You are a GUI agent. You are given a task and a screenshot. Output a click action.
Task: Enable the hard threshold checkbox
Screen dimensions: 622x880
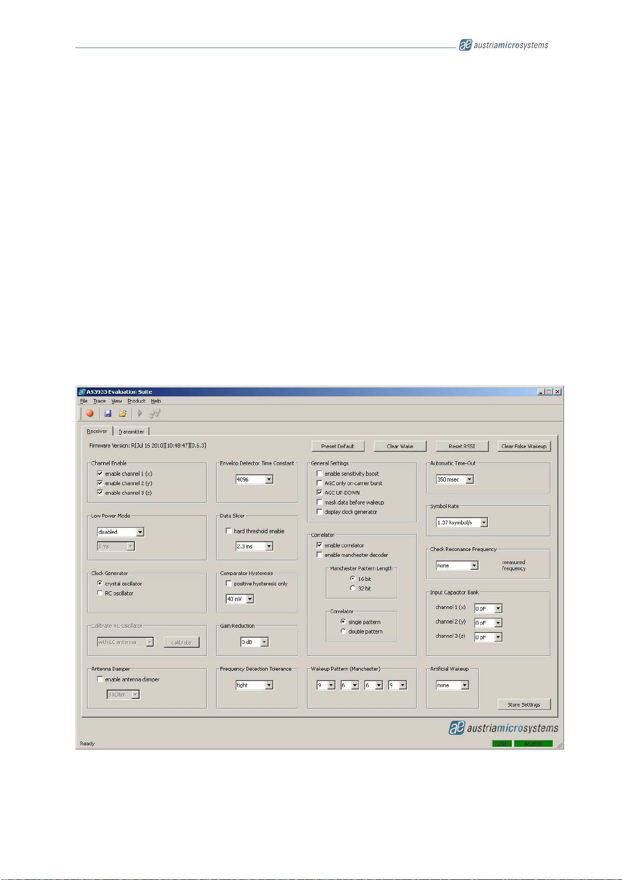click(229, 531)
